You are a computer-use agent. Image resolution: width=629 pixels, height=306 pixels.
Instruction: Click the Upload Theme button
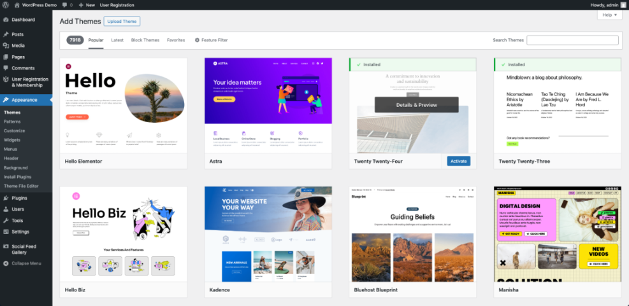pyautogui.click(x=122, y=21)
